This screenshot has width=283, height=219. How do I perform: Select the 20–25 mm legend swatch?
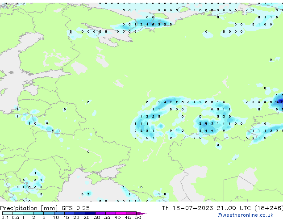point(80,213)
